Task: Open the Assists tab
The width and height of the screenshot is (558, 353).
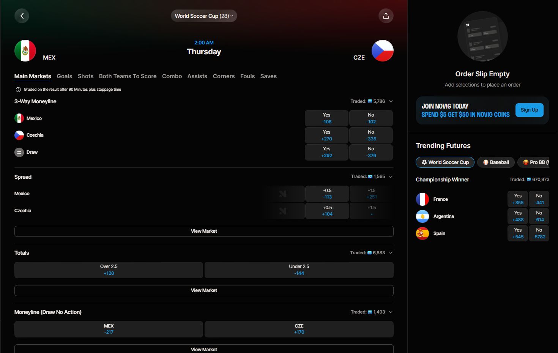Action: 197,76
